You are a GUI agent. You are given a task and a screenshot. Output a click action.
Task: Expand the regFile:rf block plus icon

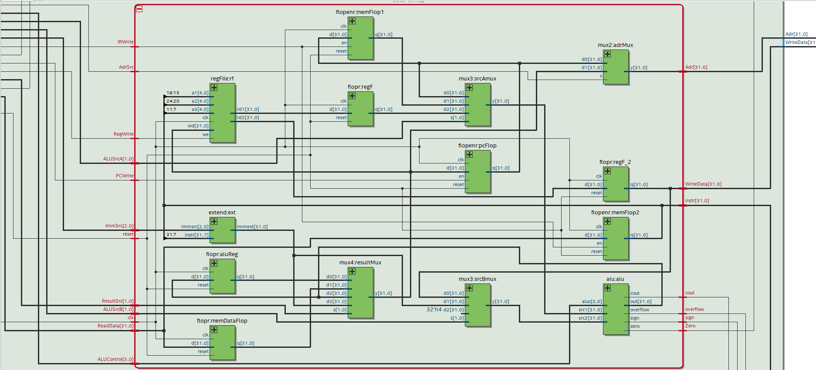[214, 88]
